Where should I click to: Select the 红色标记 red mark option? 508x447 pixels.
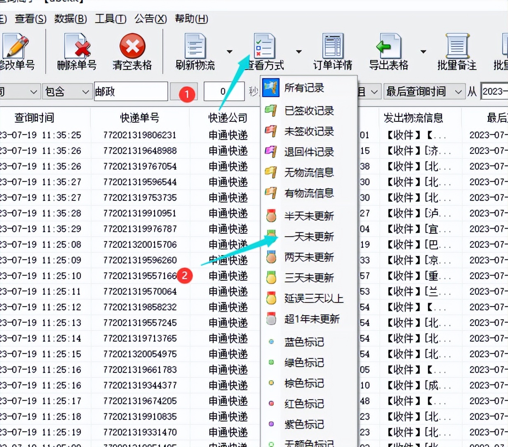(x=306, y=404)
